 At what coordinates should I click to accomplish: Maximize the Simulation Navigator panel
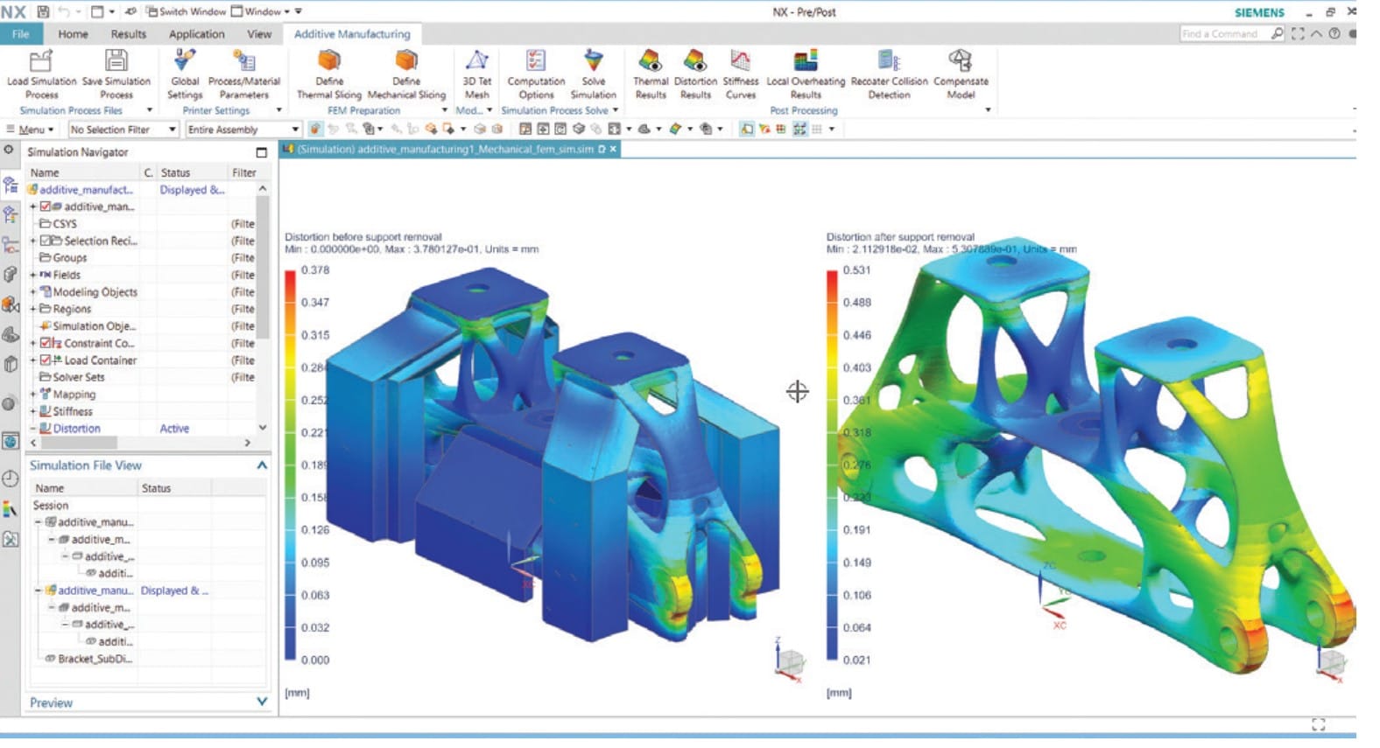click(261, 152)
